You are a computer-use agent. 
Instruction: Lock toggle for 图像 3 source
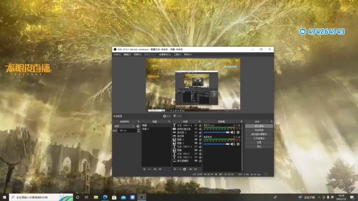click(200, 139)
